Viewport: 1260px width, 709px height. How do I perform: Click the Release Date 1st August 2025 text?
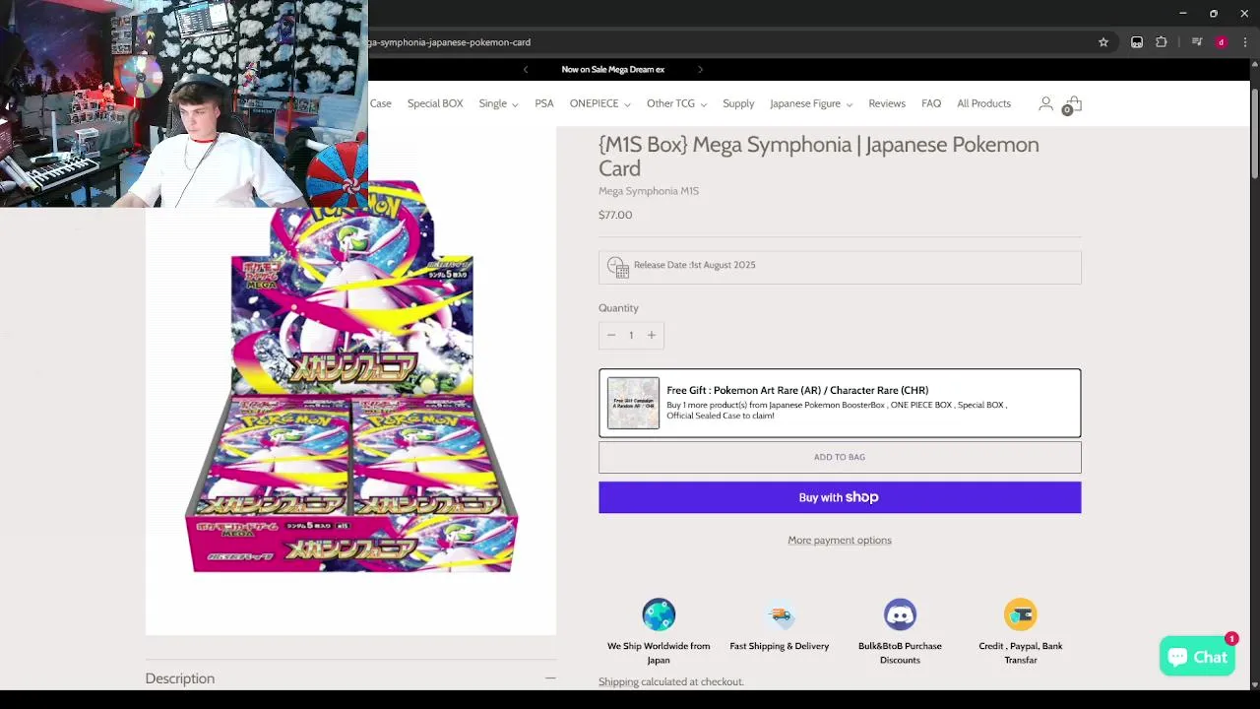(x=695, y=265)
